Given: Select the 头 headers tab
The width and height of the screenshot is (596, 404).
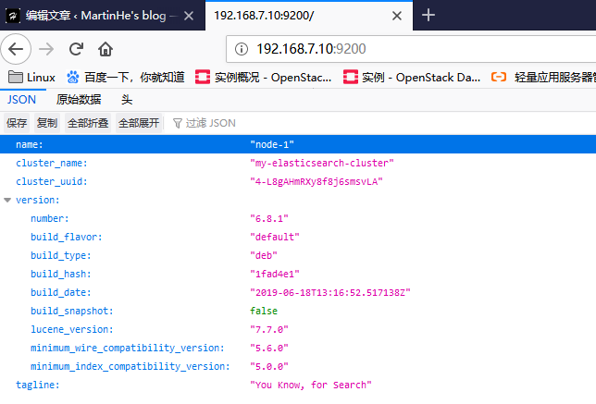Looking at the screenshot, I should point(127,100).
